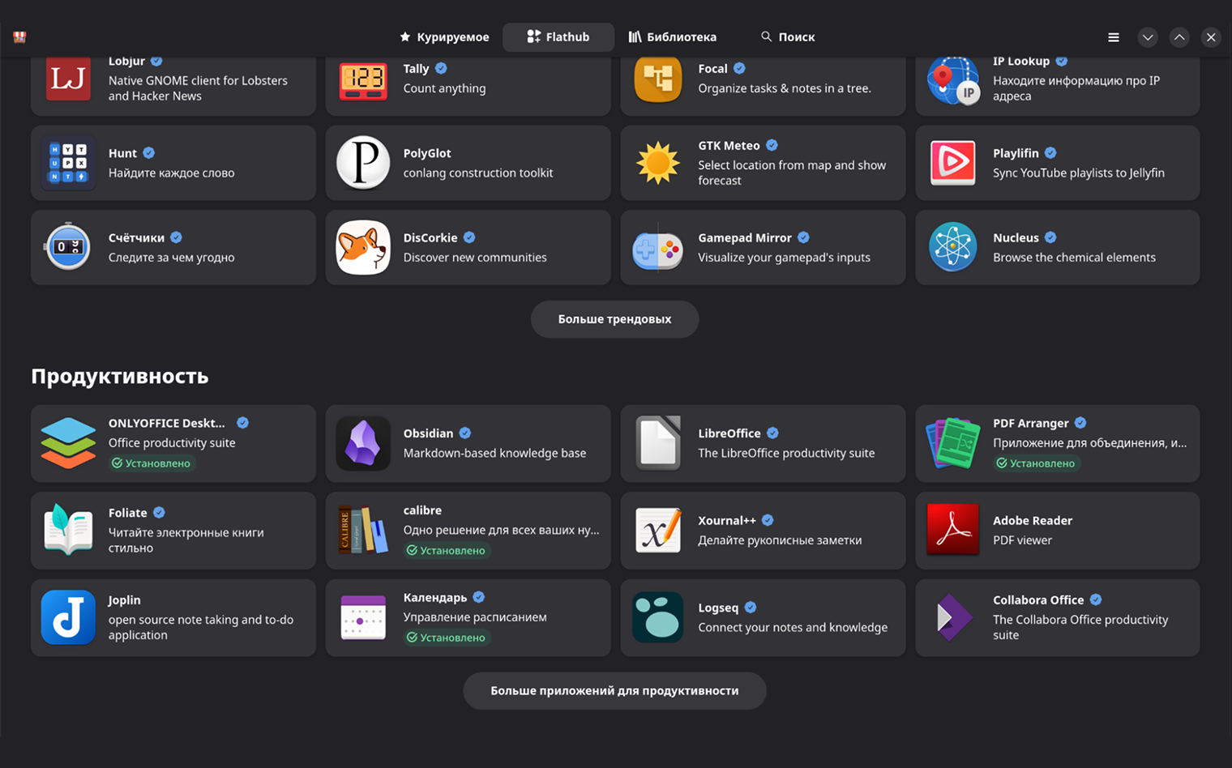Click the "Browse the chemical elements" text

pyautogui.click(x=1074, y=258)
